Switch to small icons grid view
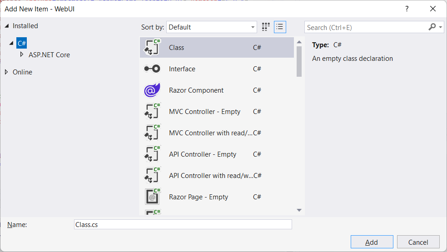Viewport: 447px width, 252px height. [266, 27]
